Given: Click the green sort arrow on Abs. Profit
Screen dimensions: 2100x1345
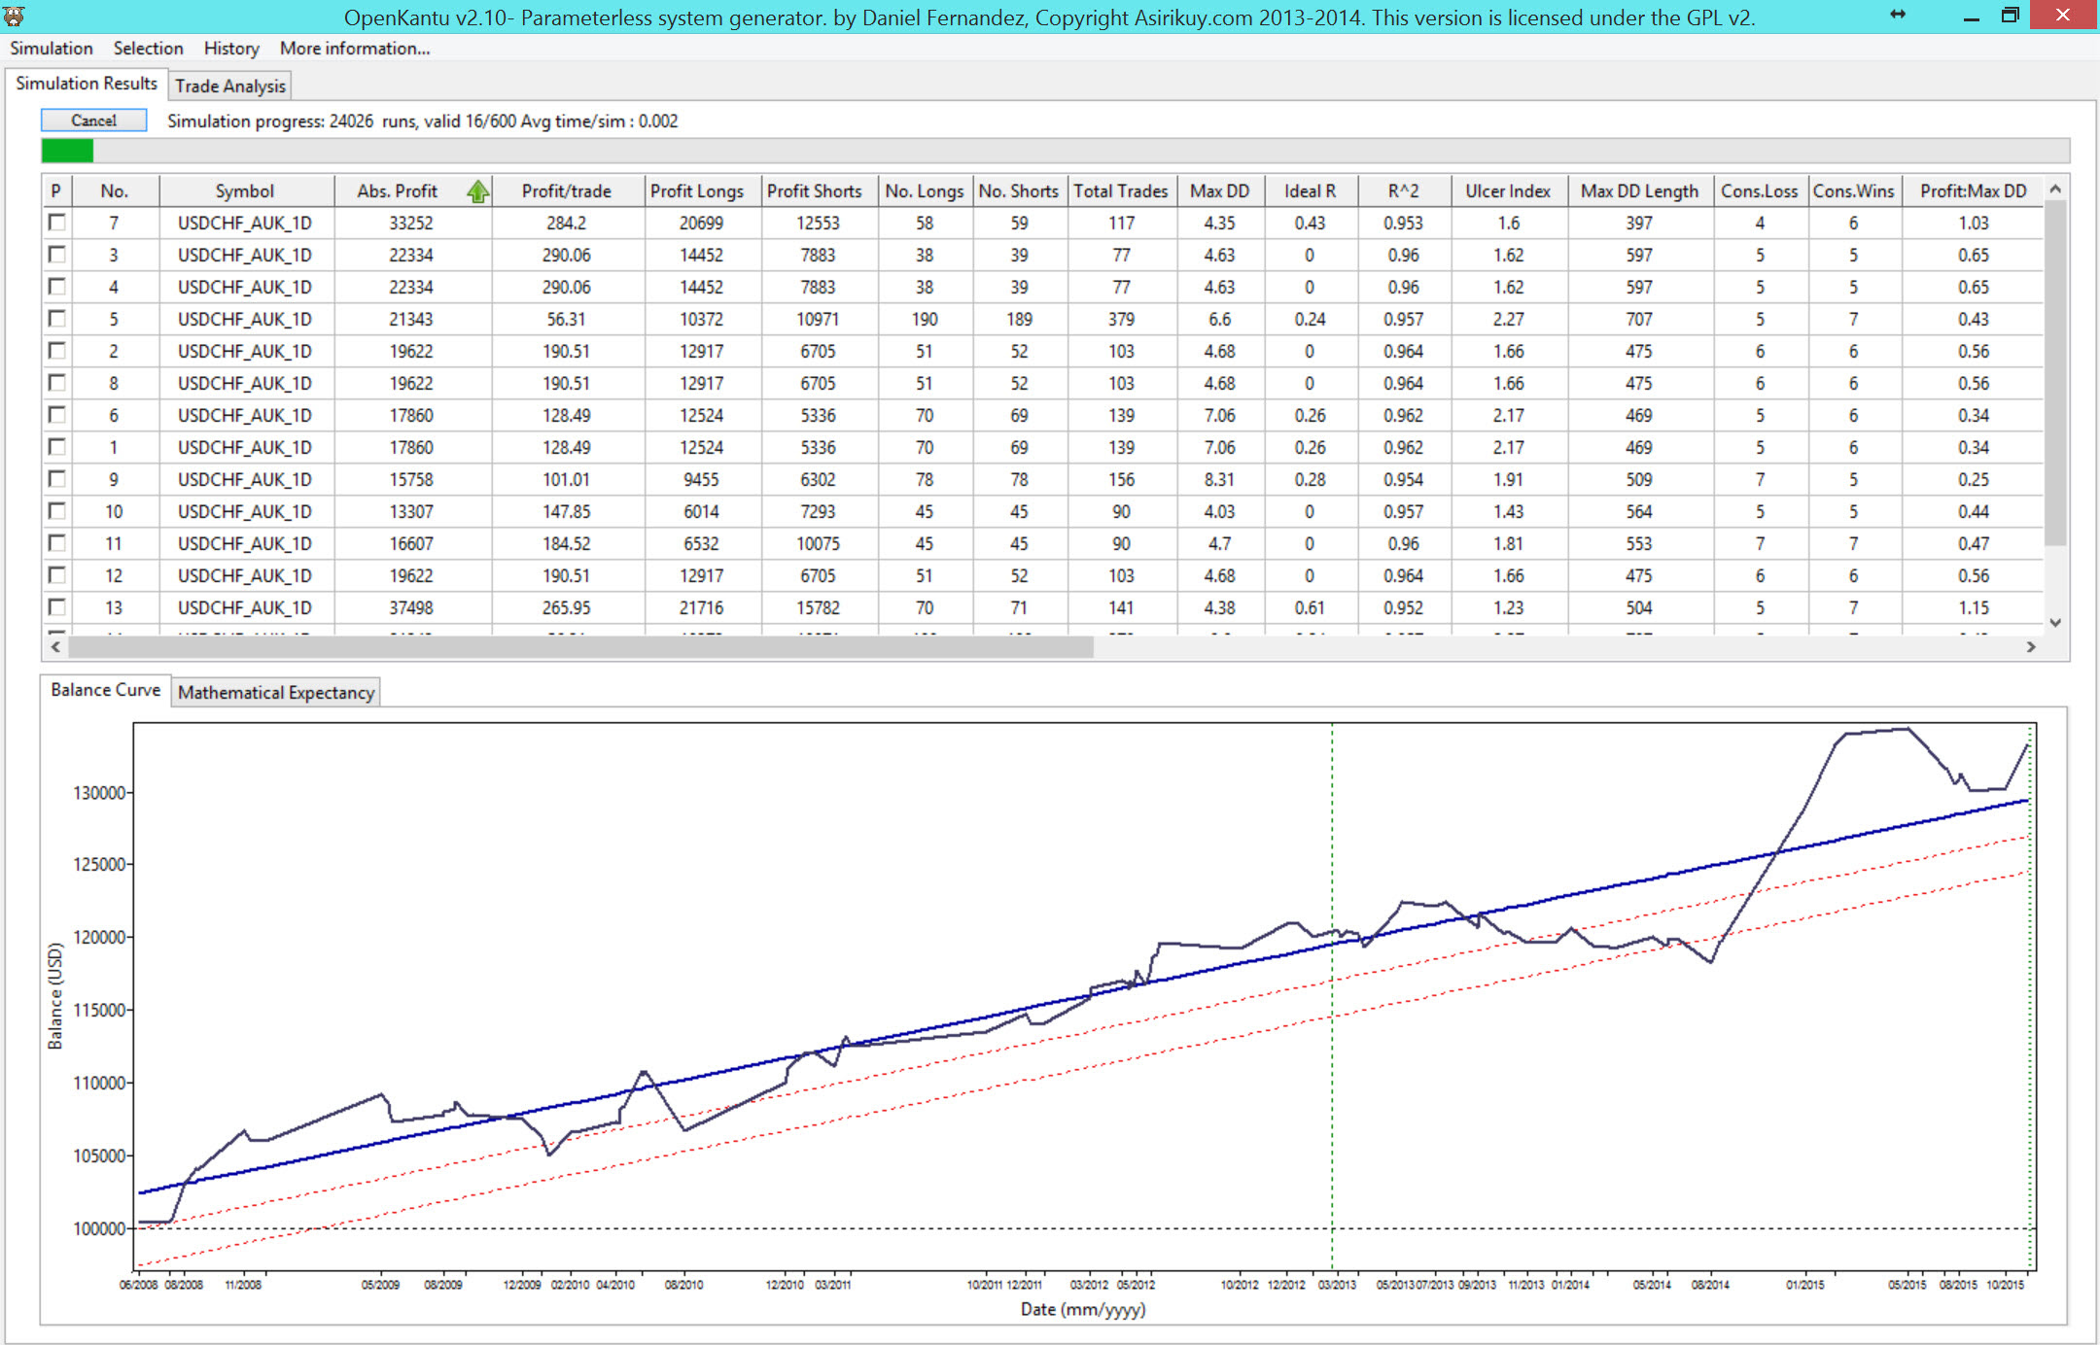Looking at the screenshot, I should (x=477, y=191).
